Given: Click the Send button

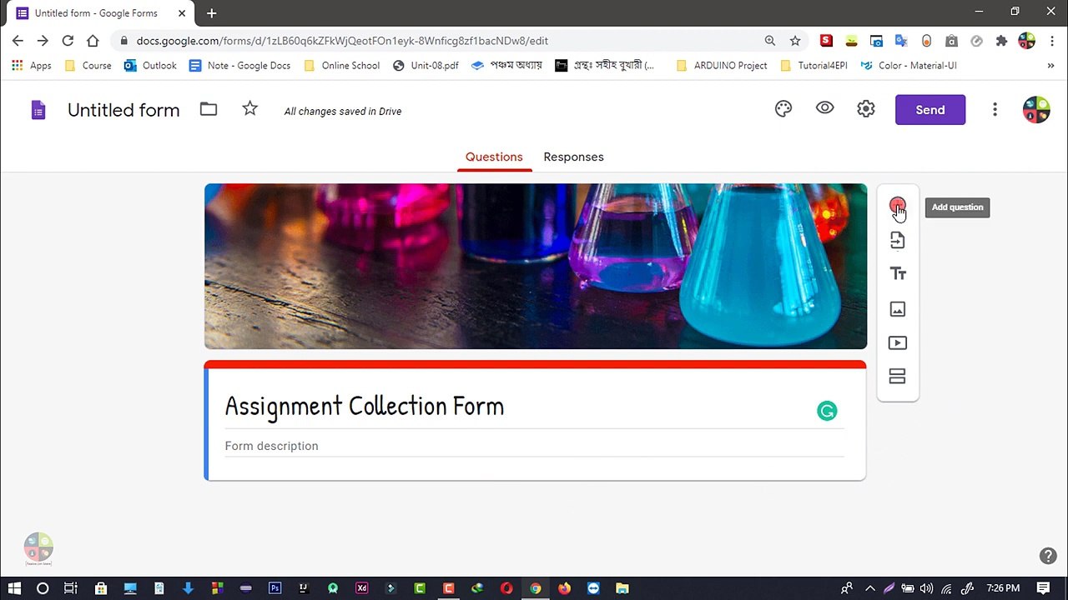Looking at the screenshot, I should coord(930,110).
